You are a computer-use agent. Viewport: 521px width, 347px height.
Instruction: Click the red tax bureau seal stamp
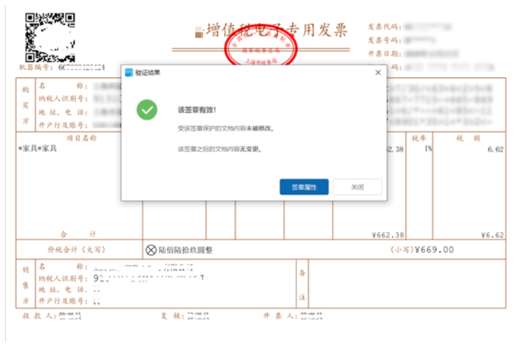[260, 46]
